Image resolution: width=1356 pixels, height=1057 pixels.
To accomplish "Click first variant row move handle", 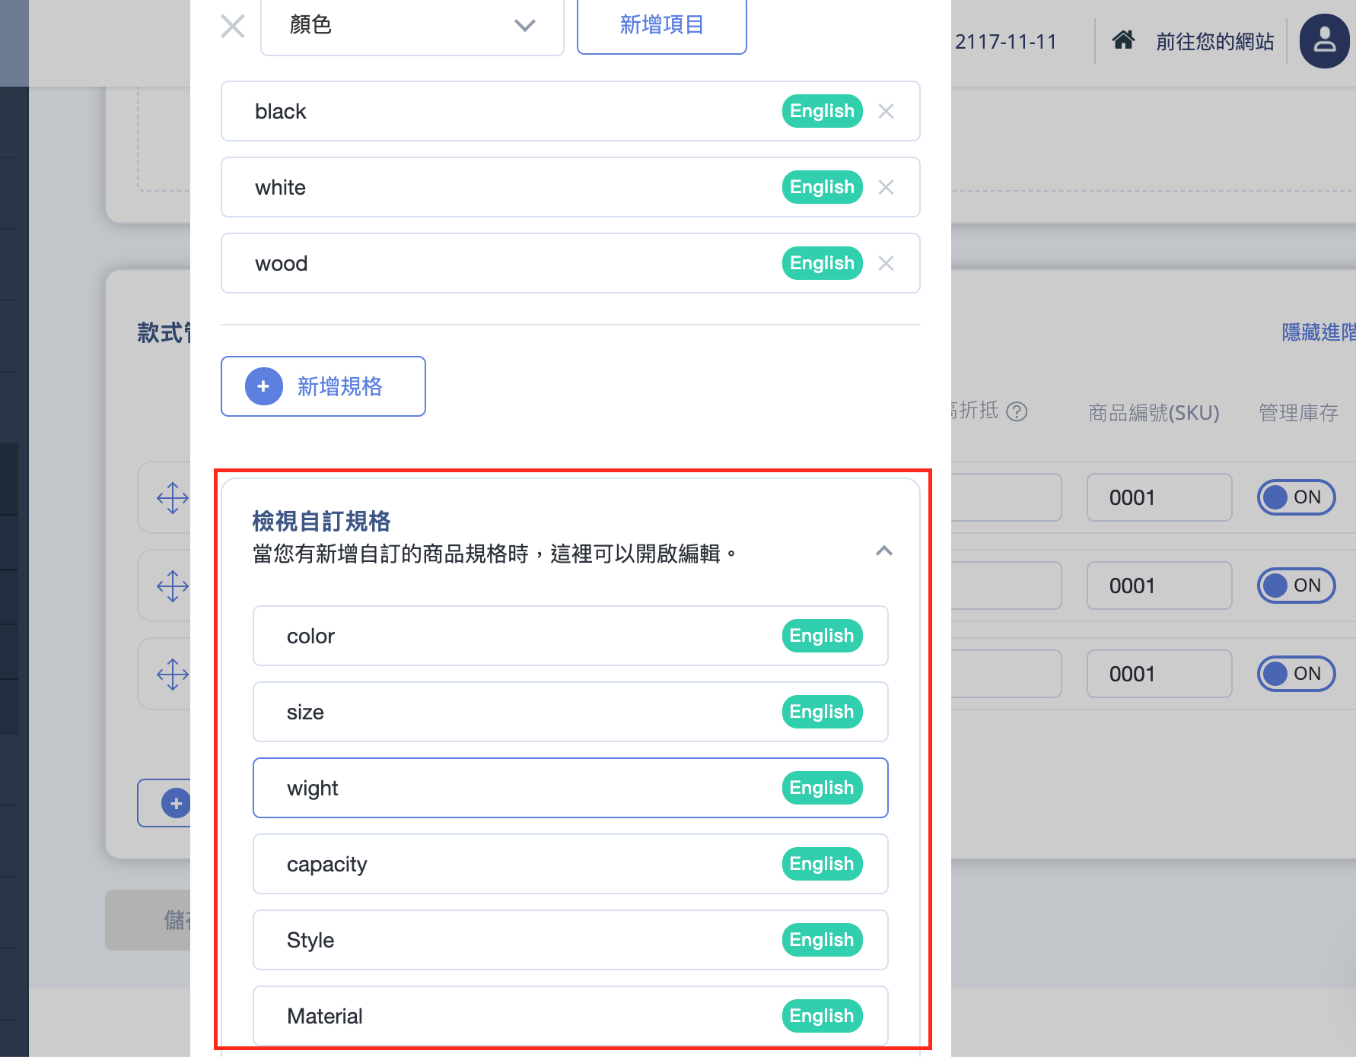I will tap(173, 498).
